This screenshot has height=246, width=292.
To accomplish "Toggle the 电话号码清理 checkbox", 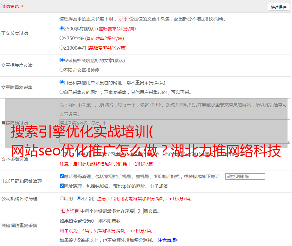I will click(62, 176).
